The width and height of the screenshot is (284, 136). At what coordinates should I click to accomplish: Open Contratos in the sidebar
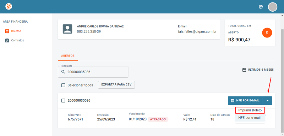click(17, 40)
